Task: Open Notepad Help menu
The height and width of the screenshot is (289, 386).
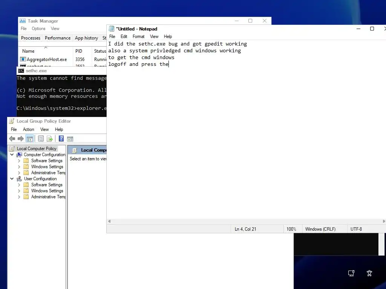Action: click(x=168, y=37)
